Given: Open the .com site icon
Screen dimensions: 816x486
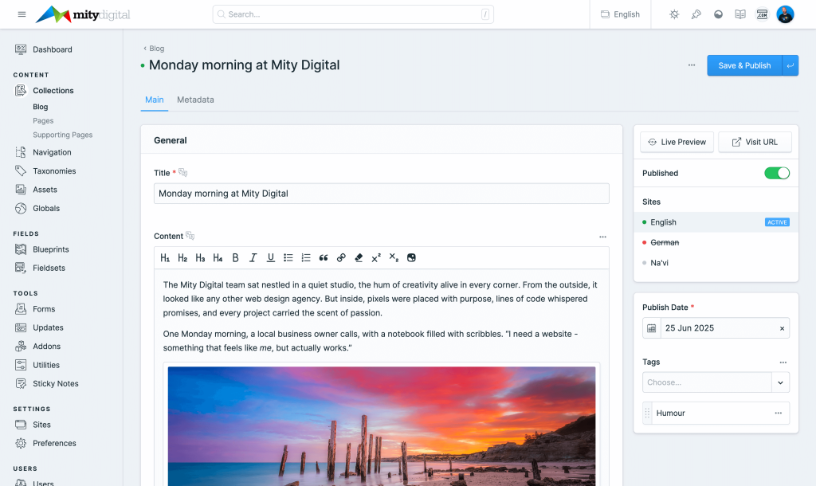Looking at the screenshot, I should 762,14.
